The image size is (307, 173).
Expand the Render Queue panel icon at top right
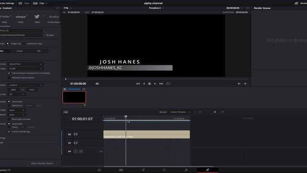296,3
